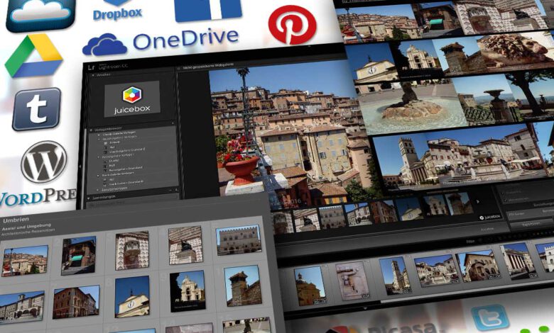Select stone tower thumbnail in Umbrien gallery
This screenshot has height=333, width=554.
pyautogui.click(x=243, y=286)
